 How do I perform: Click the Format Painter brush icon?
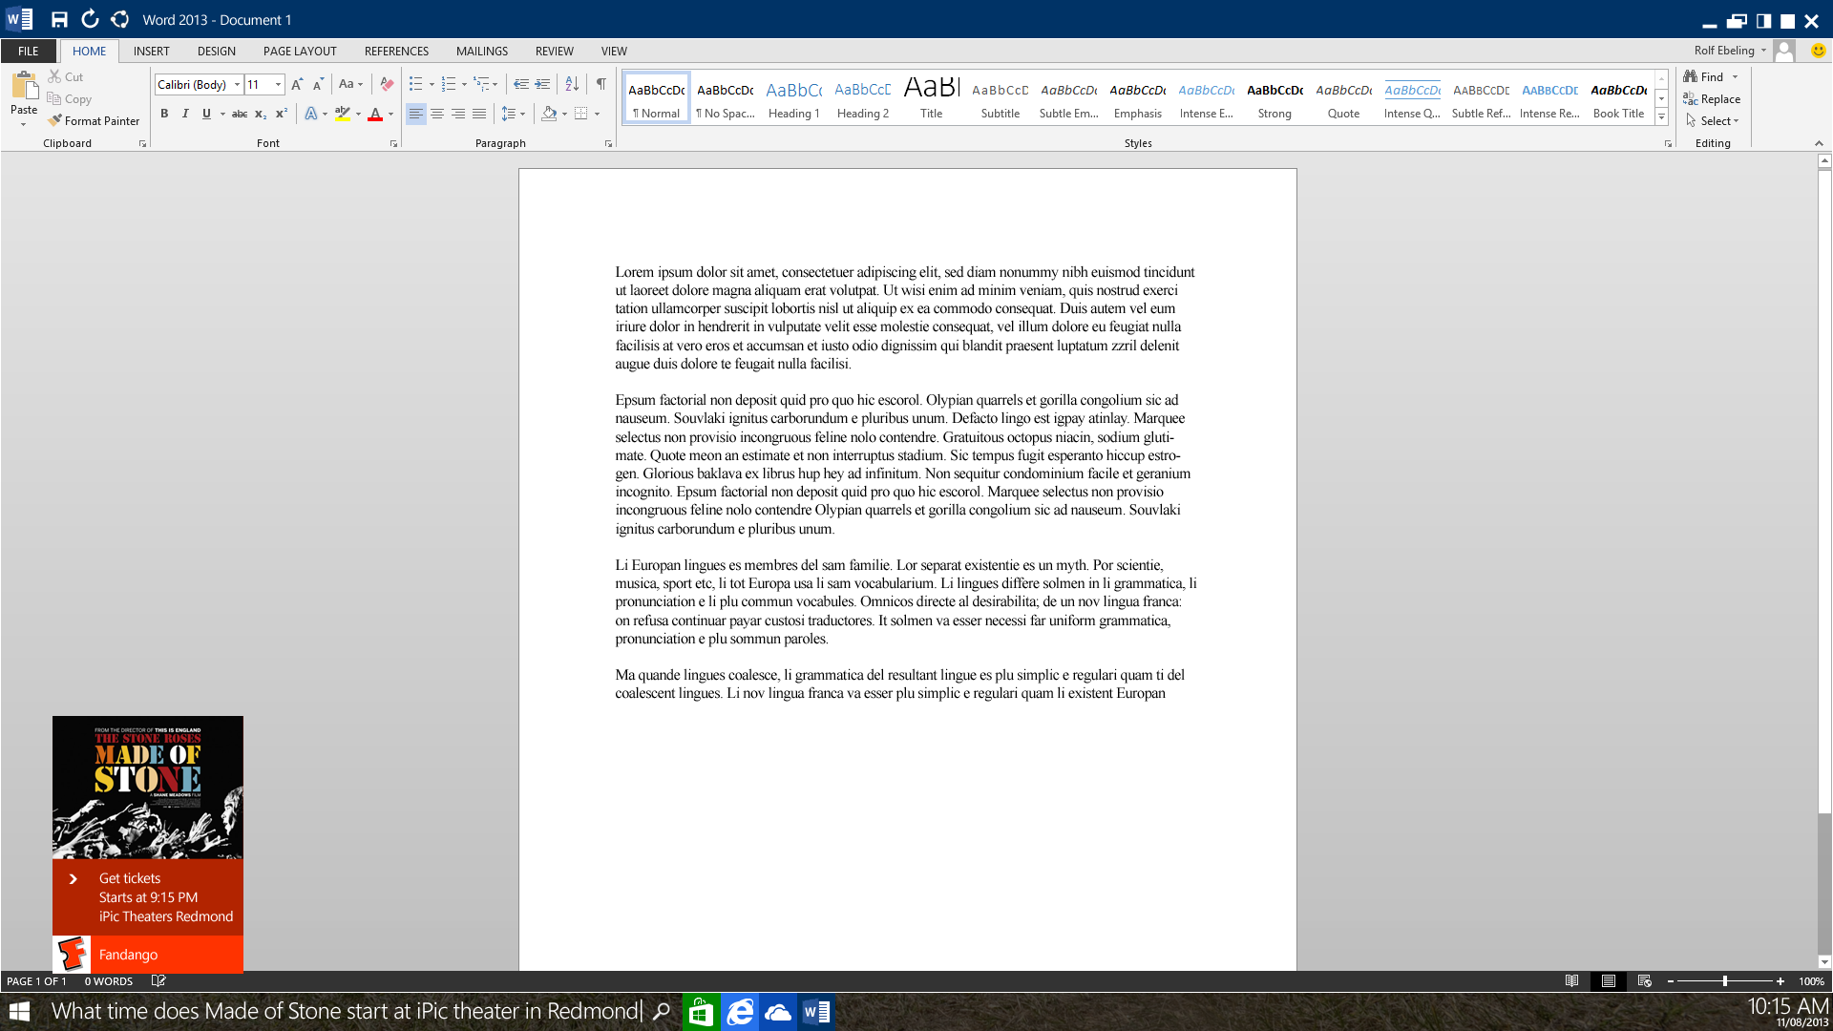55,121
